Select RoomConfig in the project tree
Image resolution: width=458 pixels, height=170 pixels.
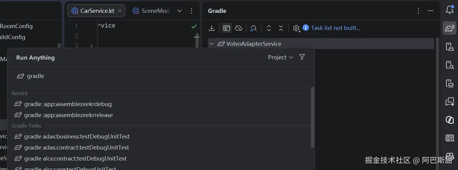[x=16, y=26]
